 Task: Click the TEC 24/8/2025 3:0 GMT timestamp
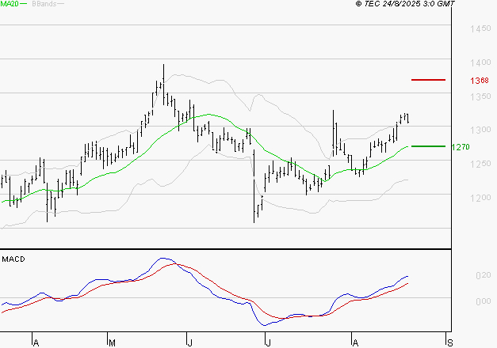point(405,4)
